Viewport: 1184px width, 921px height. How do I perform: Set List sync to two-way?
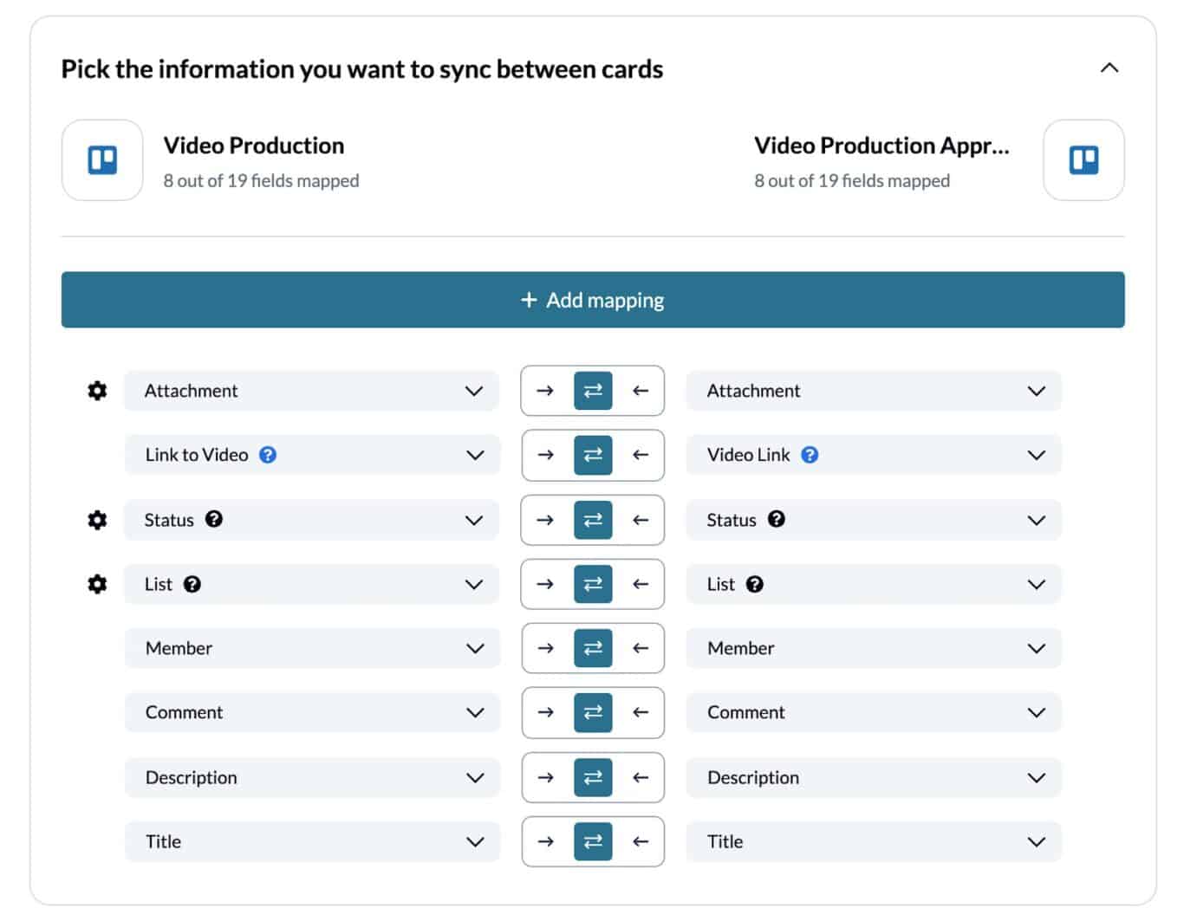coord(593,584)
